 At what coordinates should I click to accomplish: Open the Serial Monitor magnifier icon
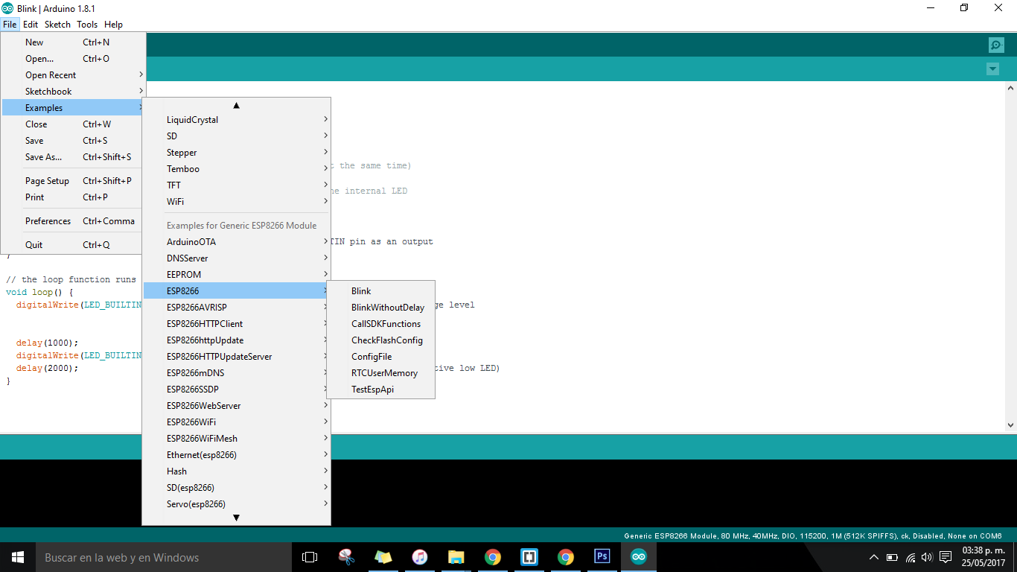(x=996, y=45)
